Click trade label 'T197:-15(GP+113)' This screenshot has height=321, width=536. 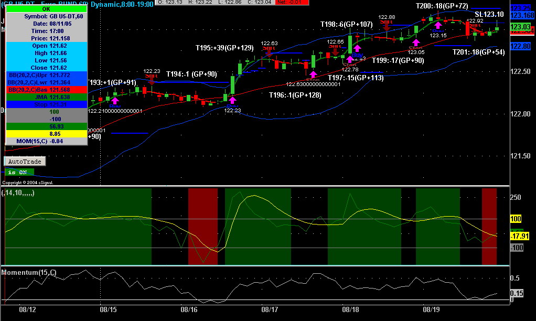(x=356, y=78)
